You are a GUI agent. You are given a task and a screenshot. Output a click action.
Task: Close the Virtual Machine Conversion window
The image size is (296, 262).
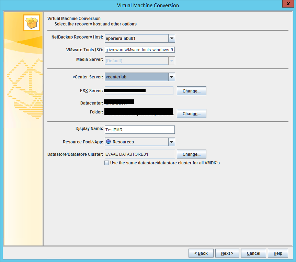288,4
